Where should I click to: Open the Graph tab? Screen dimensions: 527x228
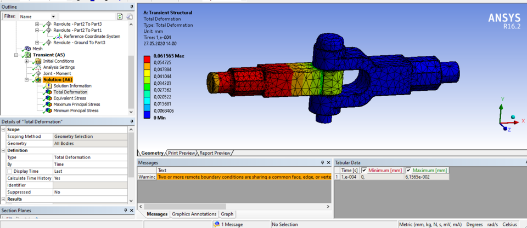[x=227, y=214]
